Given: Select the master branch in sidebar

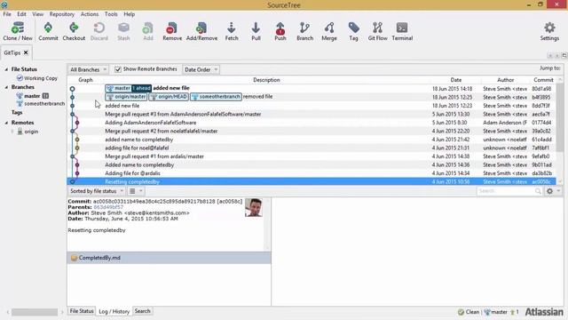Looking at the screenshot, I should click(32, 96).
